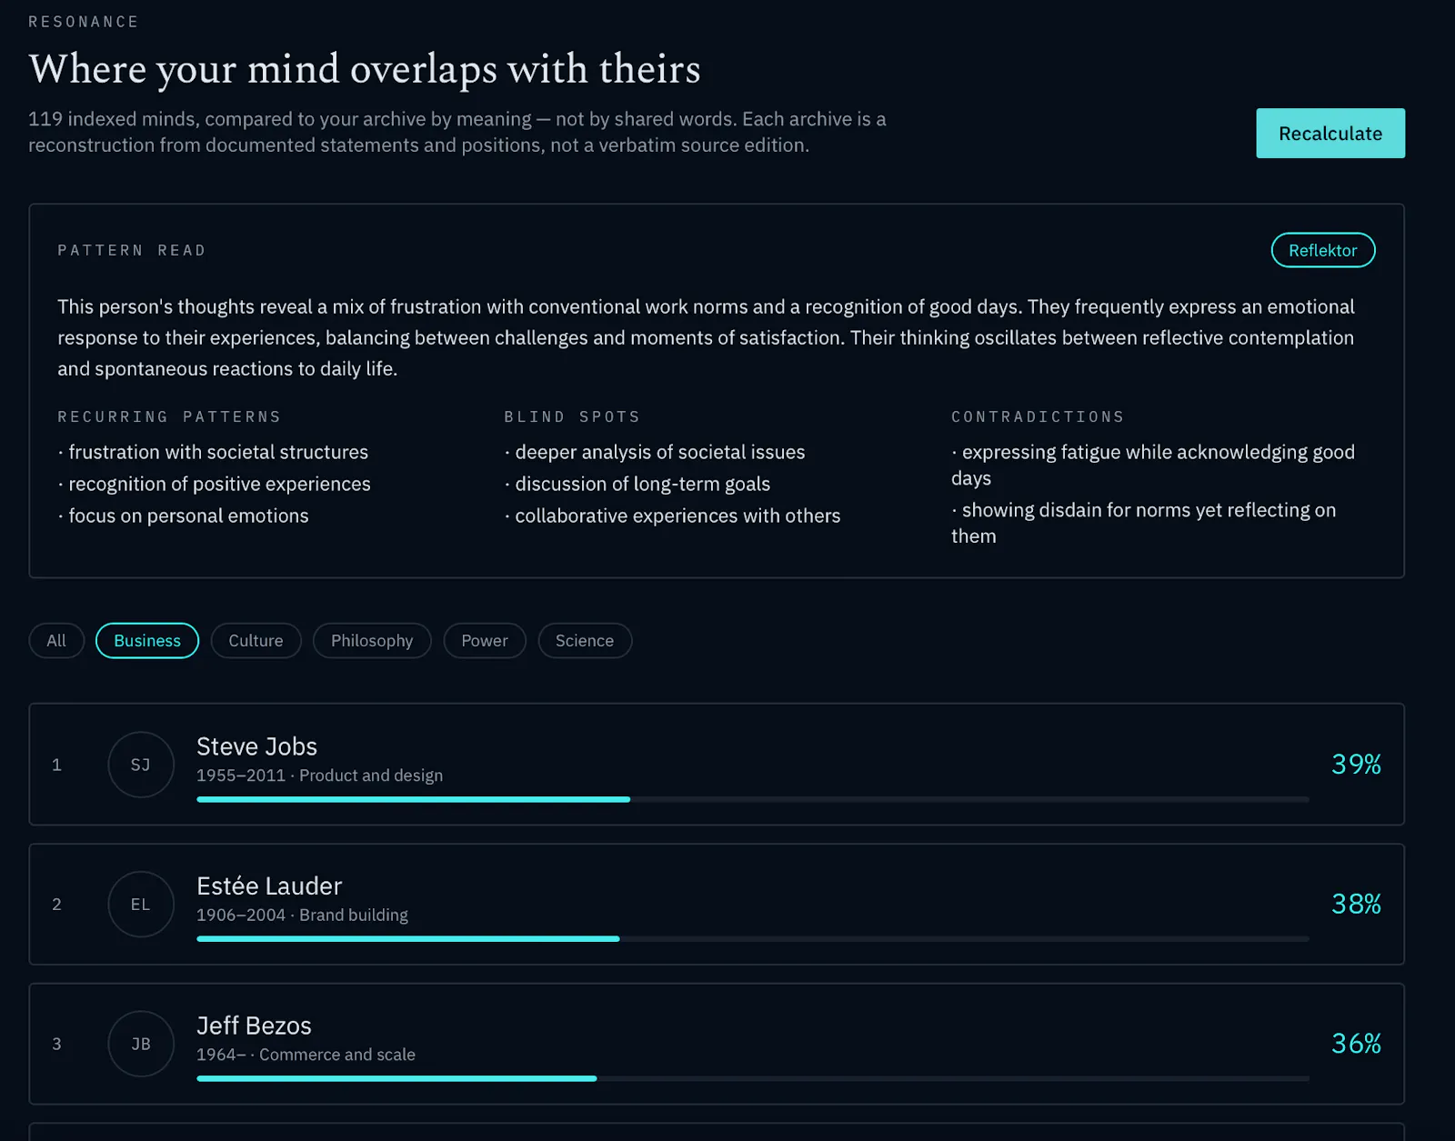Select the 39% overlap score
This screenshot has width=1455, height=1141.
(x=1356, y=765)
